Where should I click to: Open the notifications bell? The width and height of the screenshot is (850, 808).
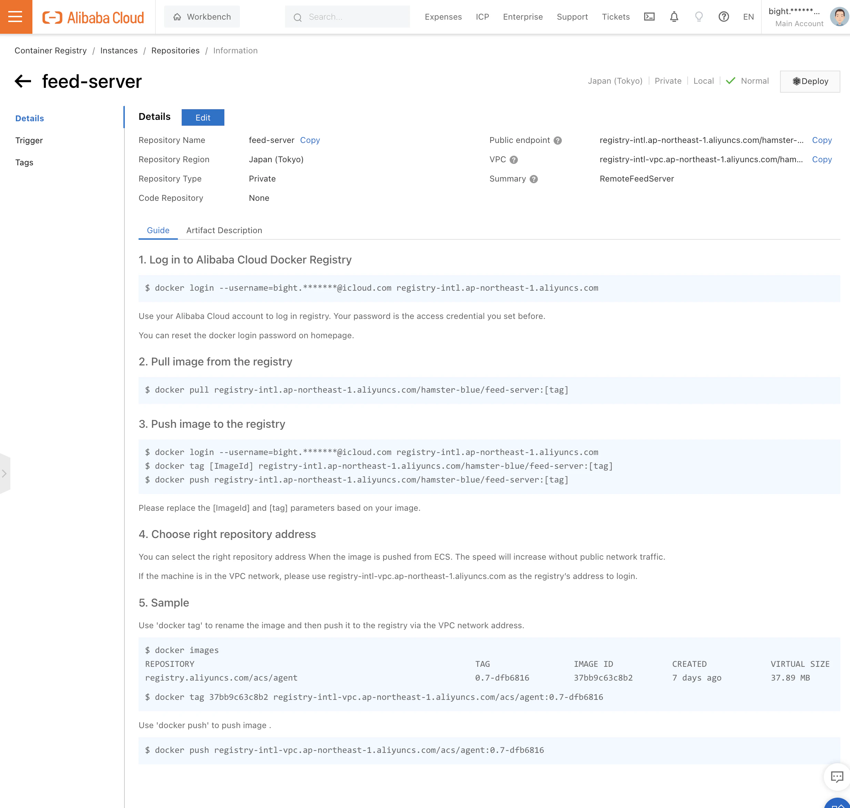click(x=674, y=17)
